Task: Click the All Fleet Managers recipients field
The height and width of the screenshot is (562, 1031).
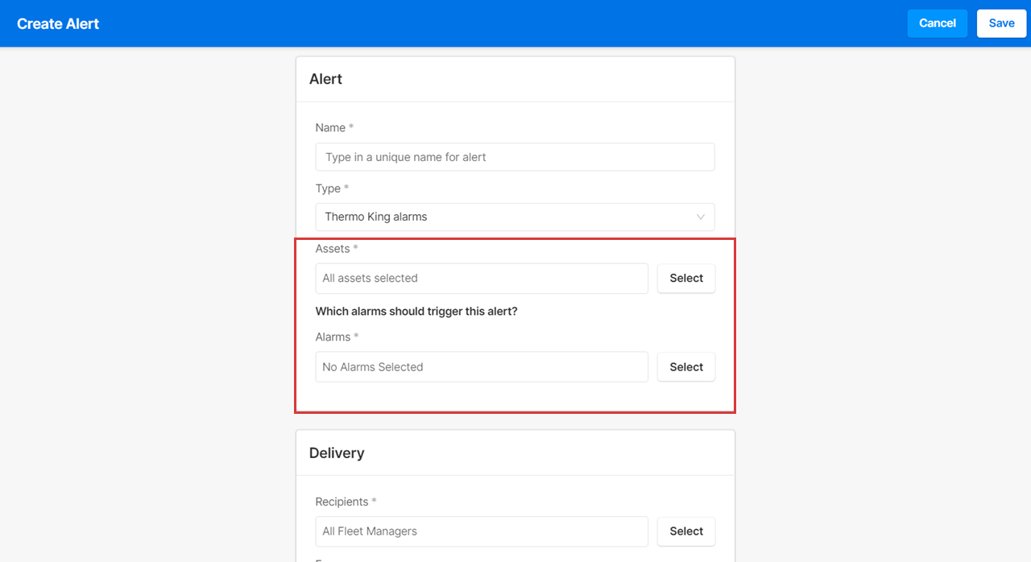Action: 481,531
